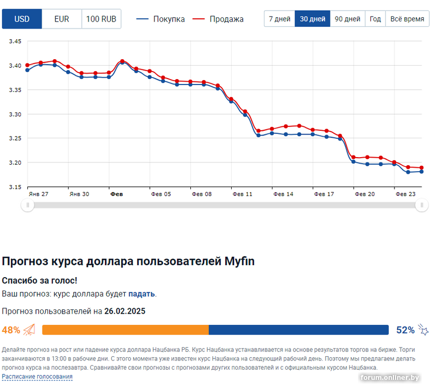Click the Фев 05 axis label

[x=161, y=194]
